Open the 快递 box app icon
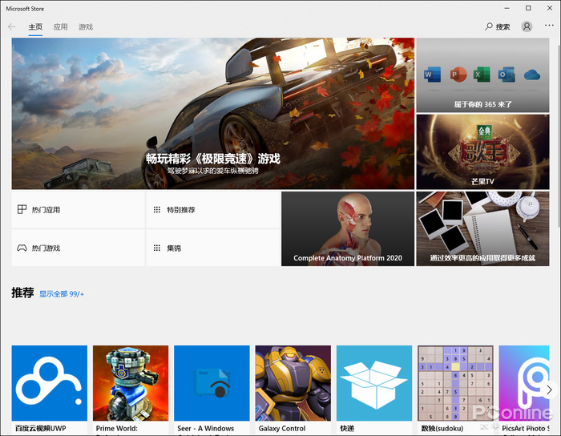The image size is (561, 436). click(x=373, y=383)
